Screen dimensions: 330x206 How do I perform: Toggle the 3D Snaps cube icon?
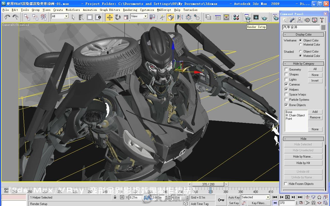[170, 17]
